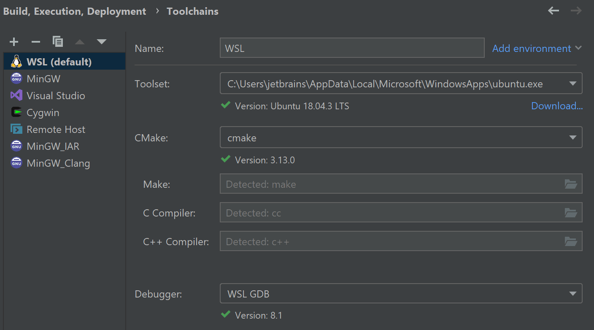Click the C++ Compiler field
The width and height of the screenshot is (594, 330).
tap(401, 241)
